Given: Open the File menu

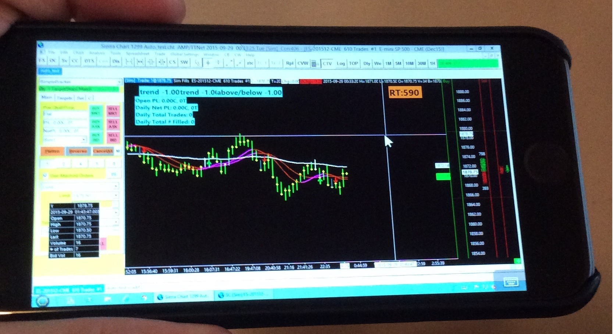Looking at the screenshot, I should point(51,53).
